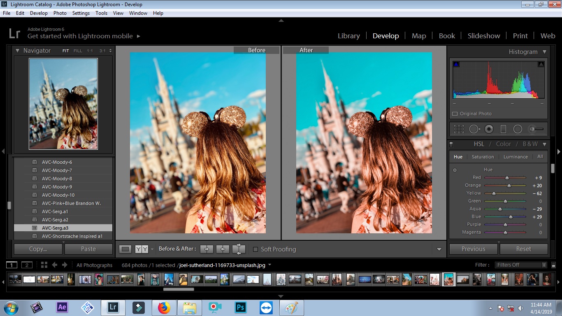Expand Lightroom mobile identity plate arrow
The height and width of the screenshot is (316, 562).
(x=139, y=36)
